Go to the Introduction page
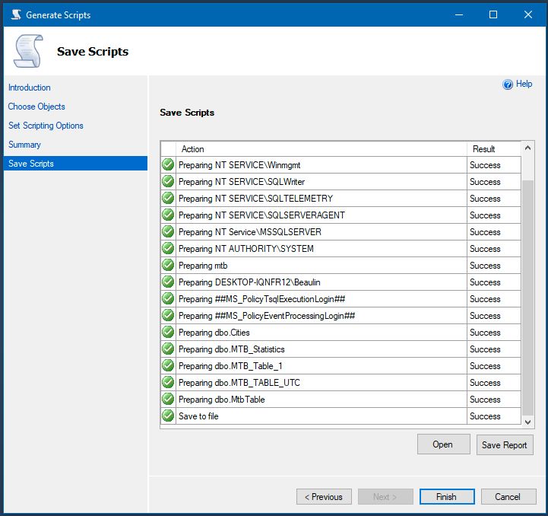This screenshot has height=516, width=548. pyautogui.click(x=30, y=88)
